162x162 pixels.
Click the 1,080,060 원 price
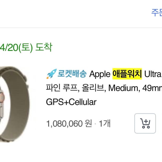pos(69,123)
